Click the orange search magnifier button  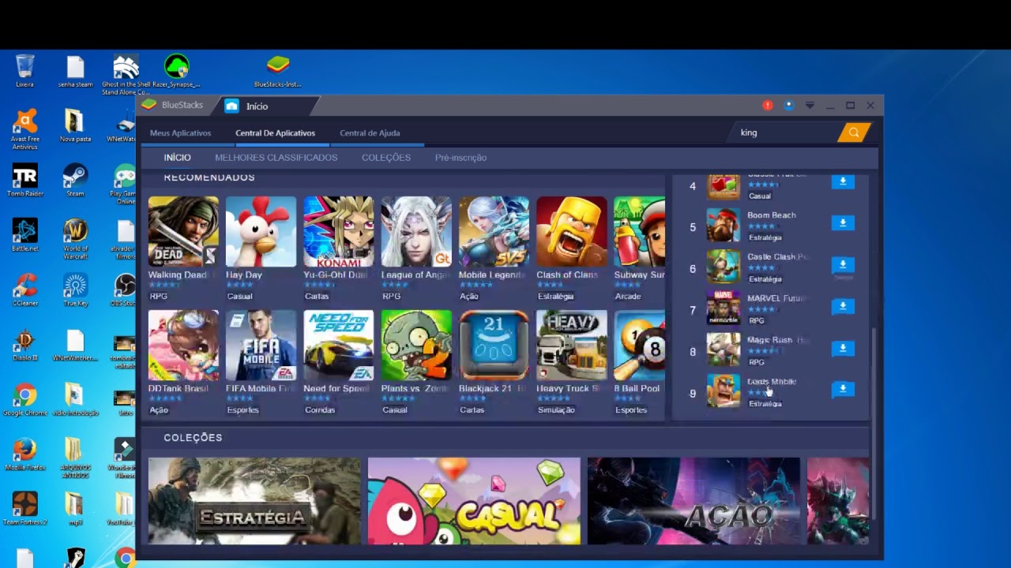854,133
